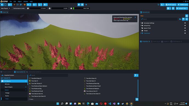The image size is (189, 106).
Task: Start game preview with Play button
Action: pos(79,5)
